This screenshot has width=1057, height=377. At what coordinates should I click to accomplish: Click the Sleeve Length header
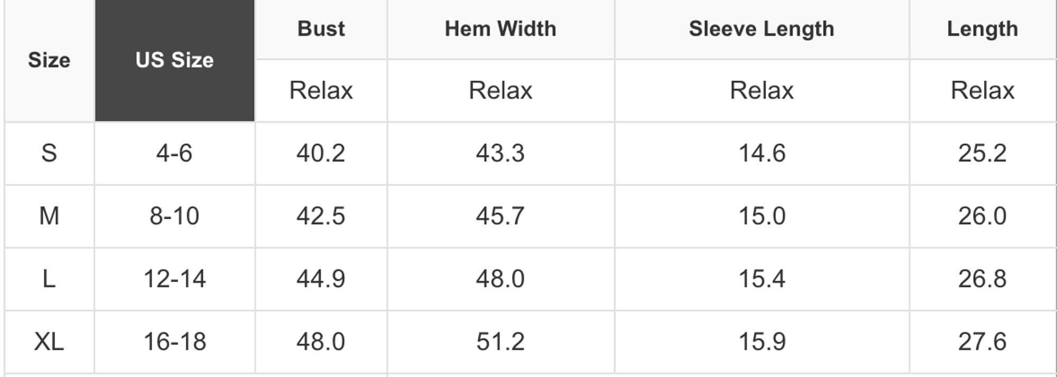pyautogui.click(x=762, y=29)
